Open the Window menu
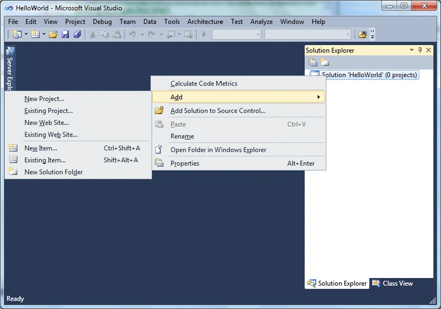 [x=292, y=21]
